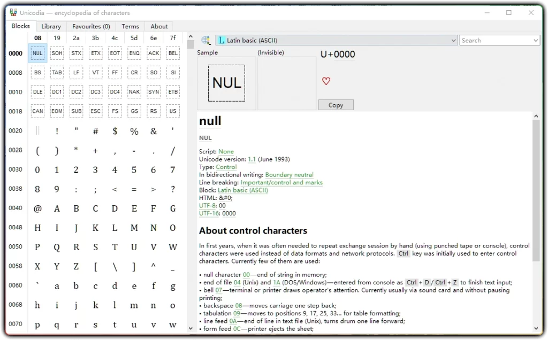Expand the Search combo box dropdown arrow
Image resolution: width=548 pixels, height=340 pixels.
[536, 40]
